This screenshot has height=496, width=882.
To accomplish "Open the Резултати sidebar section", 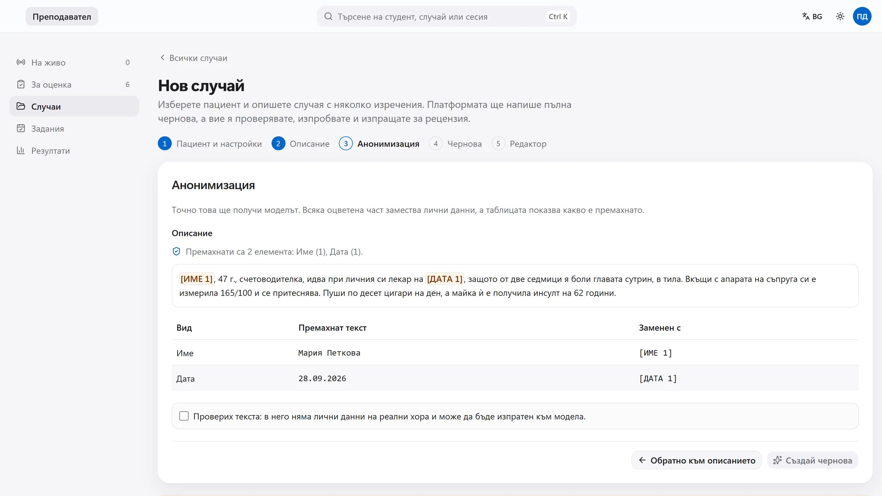I will (x=74, y=151).
